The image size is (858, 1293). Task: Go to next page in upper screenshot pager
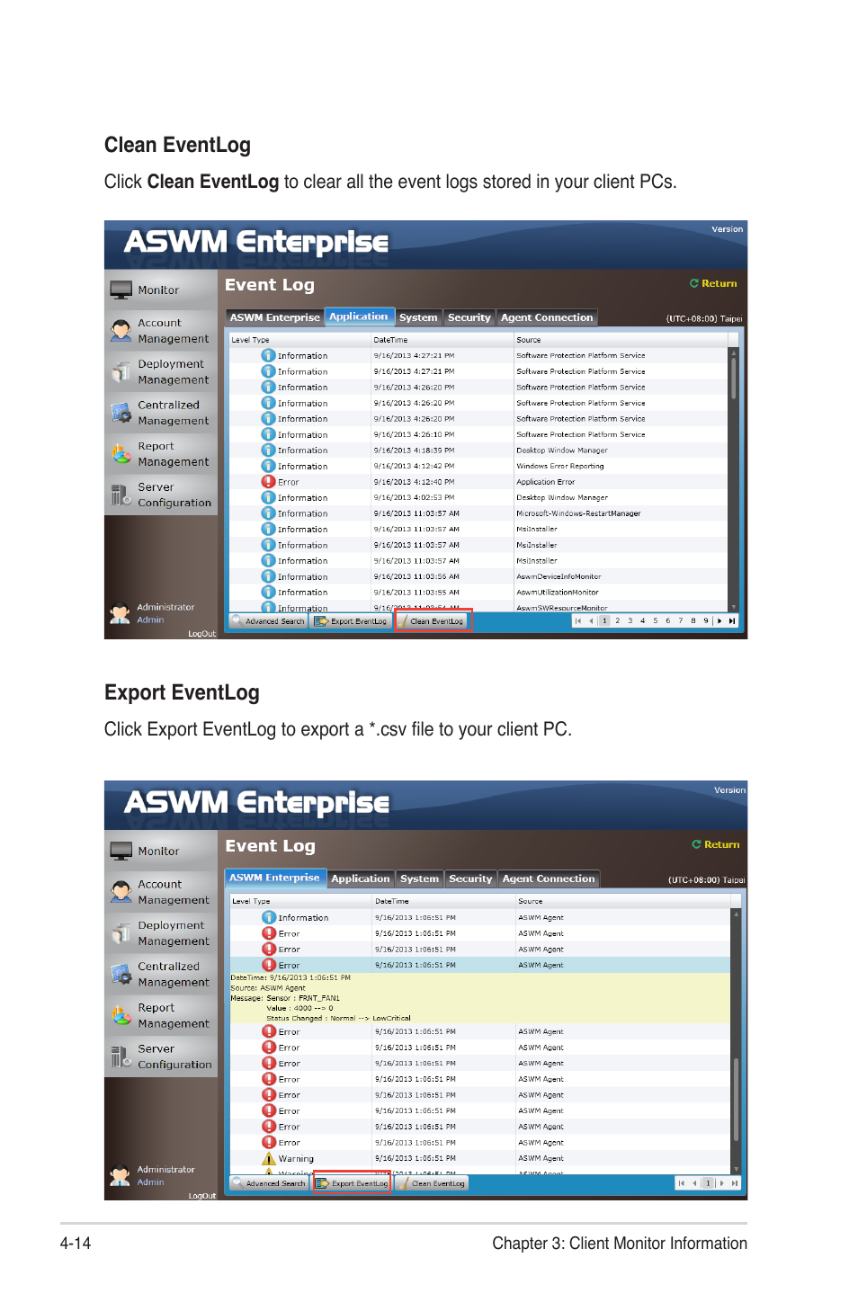pyautogui.click(x=719, y=620)
